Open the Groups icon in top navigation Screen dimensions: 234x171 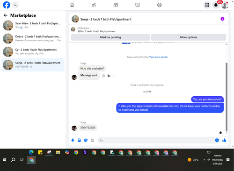pos(159,5)
